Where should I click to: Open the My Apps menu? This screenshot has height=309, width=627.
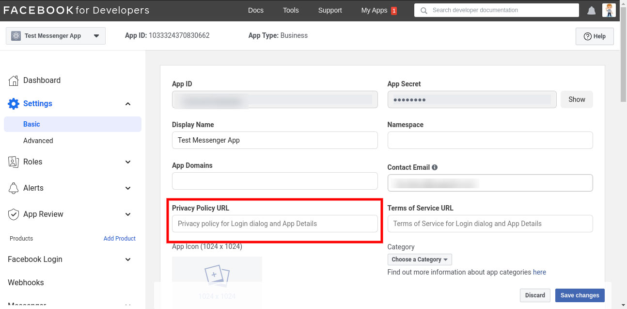[x=374, y=10]
